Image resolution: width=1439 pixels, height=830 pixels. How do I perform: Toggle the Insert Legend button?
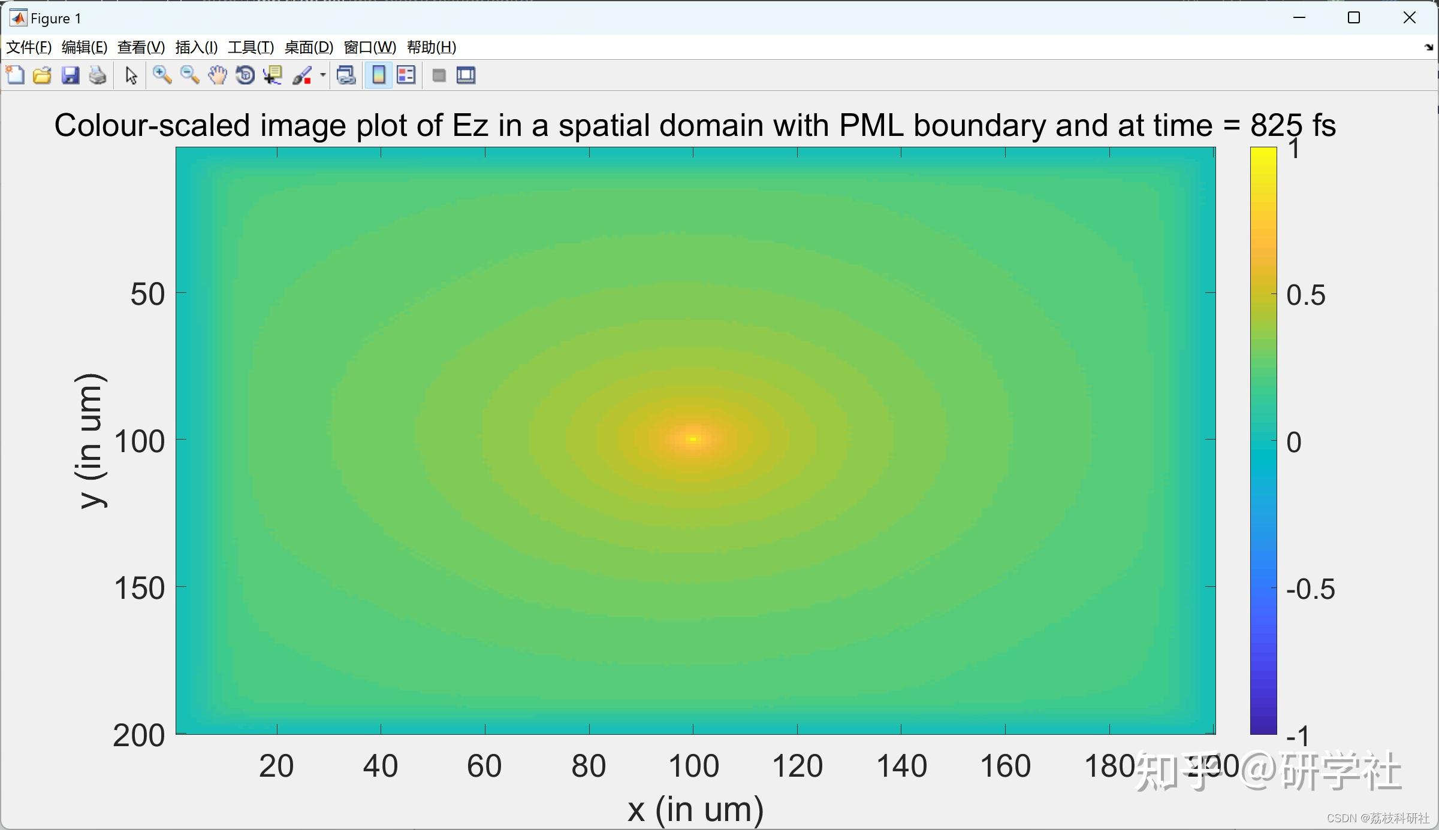coord(406,75)
